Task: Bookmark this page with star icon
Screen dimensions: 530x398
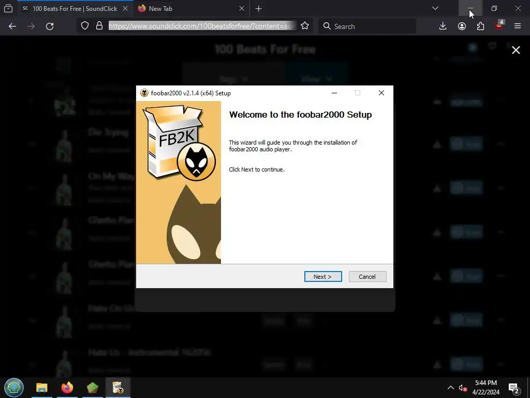Action: [305, 26]
